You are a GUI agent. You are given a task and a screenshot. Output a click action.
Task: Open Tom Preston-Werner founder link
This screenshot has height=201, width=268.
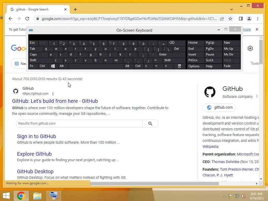[237, 169]
